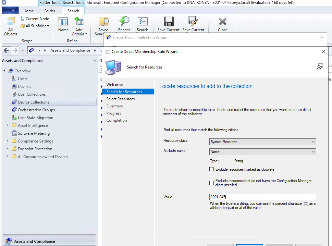
Task: Expand the breadcrumb arrow after Assets and Compliance
Action: [95, 50]
